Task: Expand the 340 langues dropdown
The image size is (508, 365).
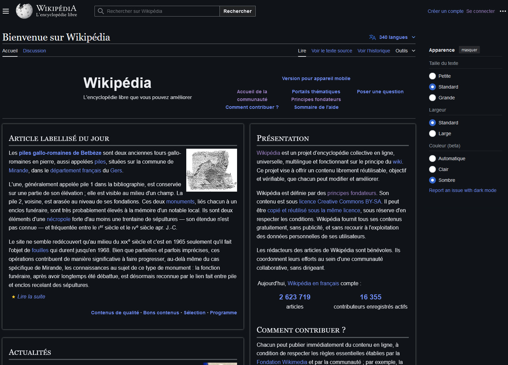Action: pyautogui.click(x=392, y=37)
